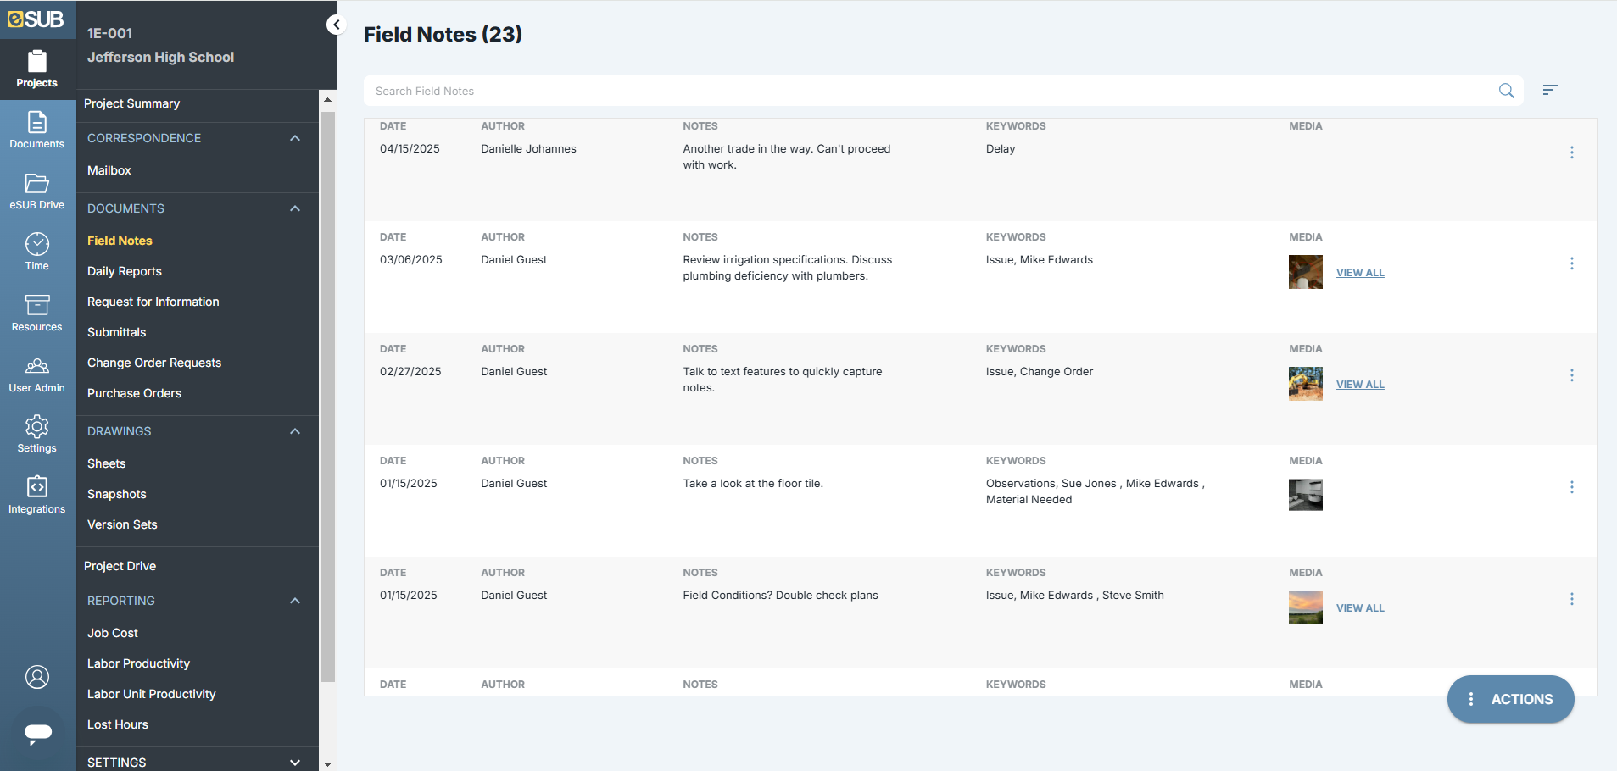The image size is (1617, 771).
Task: Collapse the DRAWINGS section
Action: pyautogui.click(x=295, y=431)
